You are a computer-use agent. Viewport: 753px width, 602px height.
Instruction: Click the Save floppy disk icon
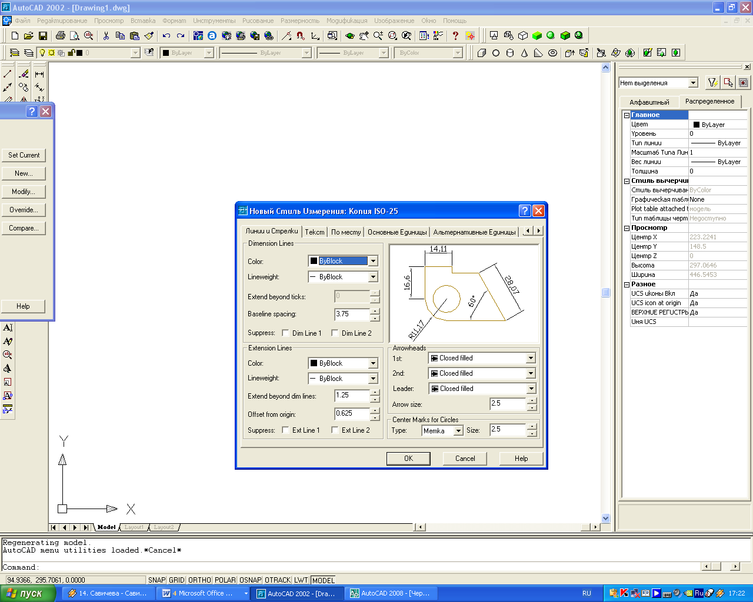click(x=42, y=36)
